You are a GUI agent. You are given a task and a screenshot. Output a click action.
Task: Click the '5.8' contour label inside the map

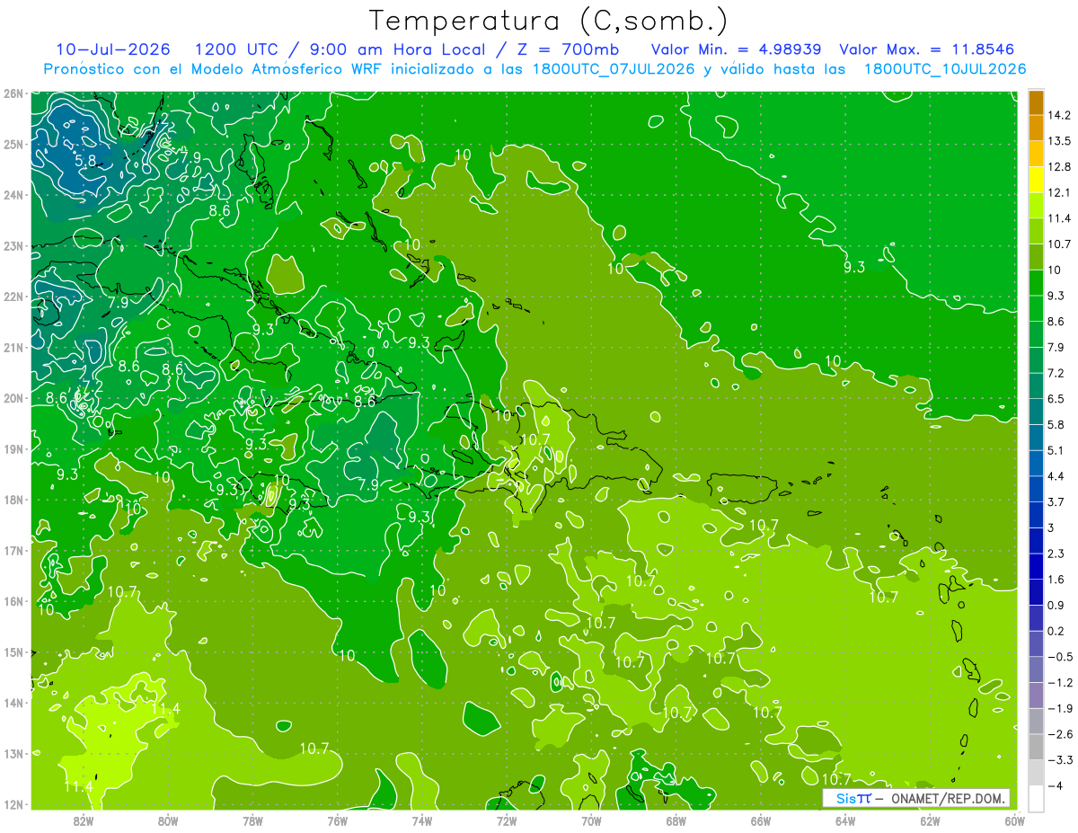(85, 161)
